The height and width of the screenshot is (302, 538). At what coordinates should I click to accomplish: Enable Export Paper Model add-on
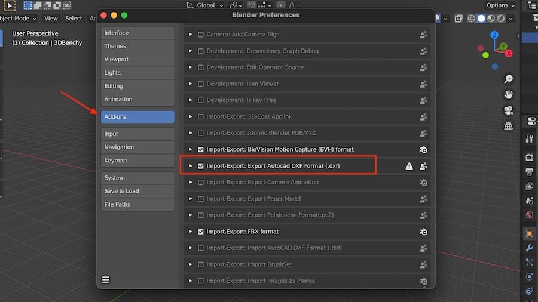pyautogui.click(x=201, y=199)
